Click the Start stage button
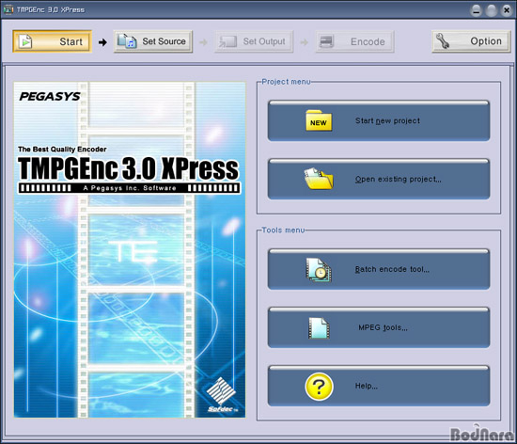The height and width of the screenshot is (444, 517). click(52, 41)
